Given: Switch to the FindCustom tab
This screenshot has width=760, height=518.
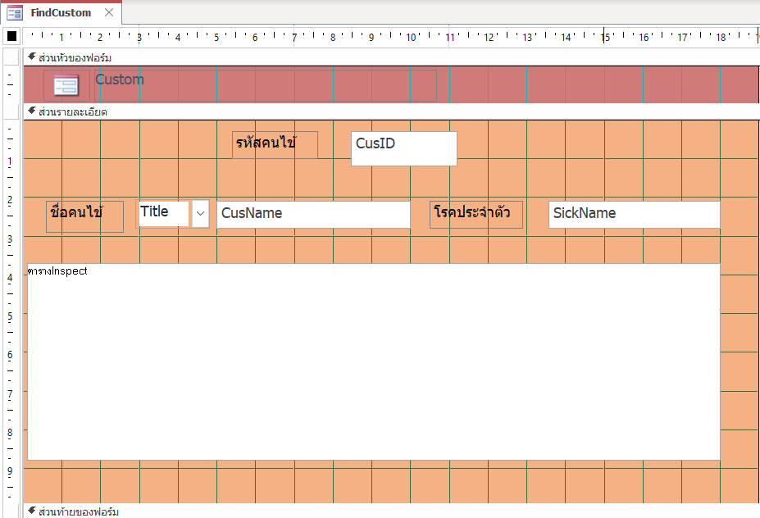Looking at the screenshot, I should (61, 12).
